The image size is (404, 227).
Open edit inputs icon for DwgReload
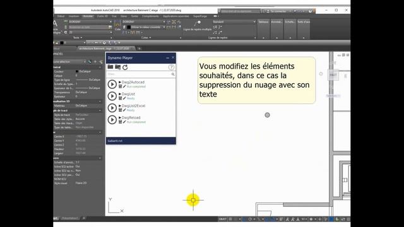pyautogui.click(x=121, y=122)
